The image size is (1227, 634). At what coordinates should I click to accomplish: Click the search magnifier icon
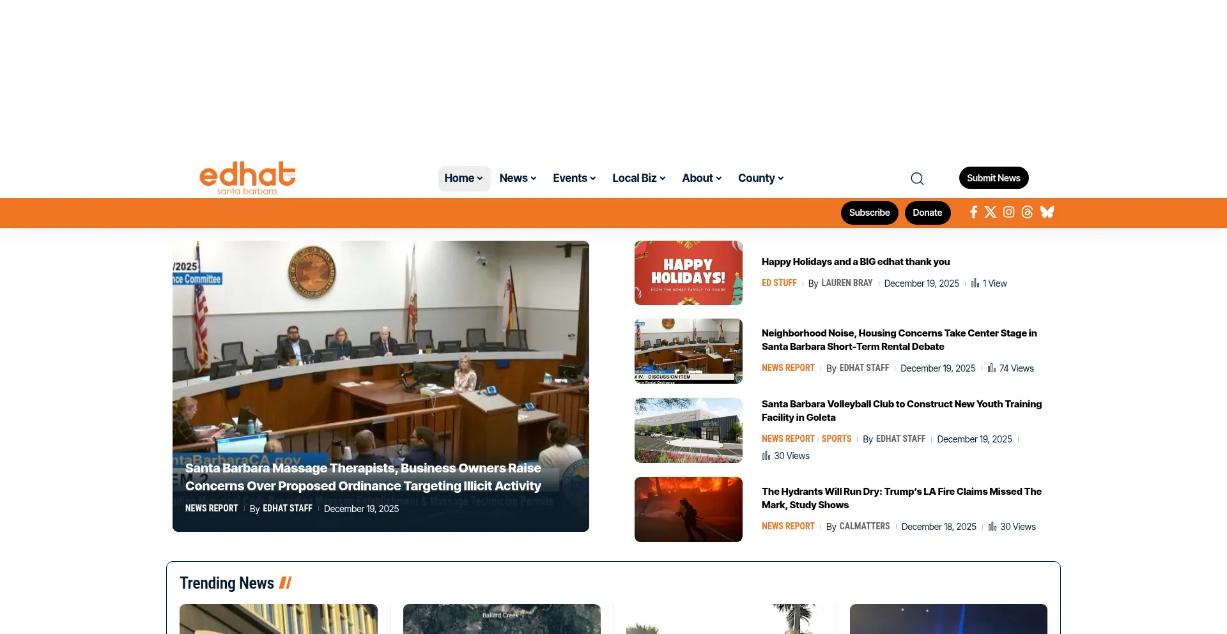tap(917, 178)
